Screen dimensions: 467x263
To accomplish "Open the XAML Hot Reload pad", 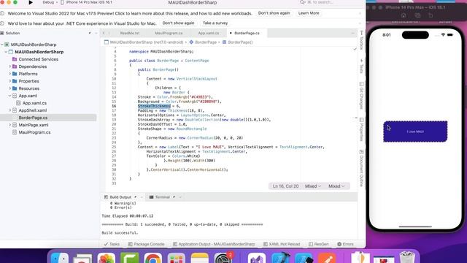I will pos(282,244).
